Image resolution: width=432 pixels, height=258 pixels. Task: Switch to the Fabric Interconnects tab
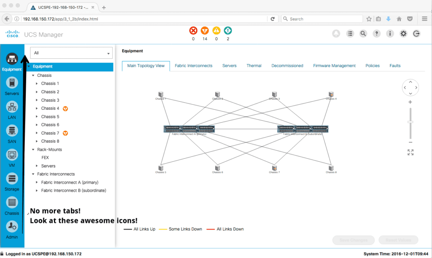tap(193, 66)
